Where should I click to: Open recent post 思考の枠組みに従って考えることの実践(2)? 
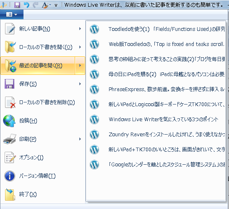(156, 59)
